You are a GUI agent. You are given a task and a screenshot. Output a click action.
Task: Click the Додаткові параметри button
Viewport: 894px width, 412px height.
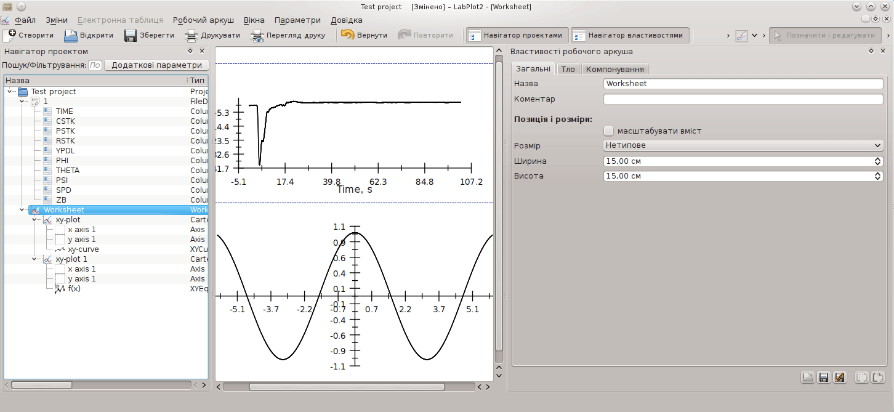(156, 65)
